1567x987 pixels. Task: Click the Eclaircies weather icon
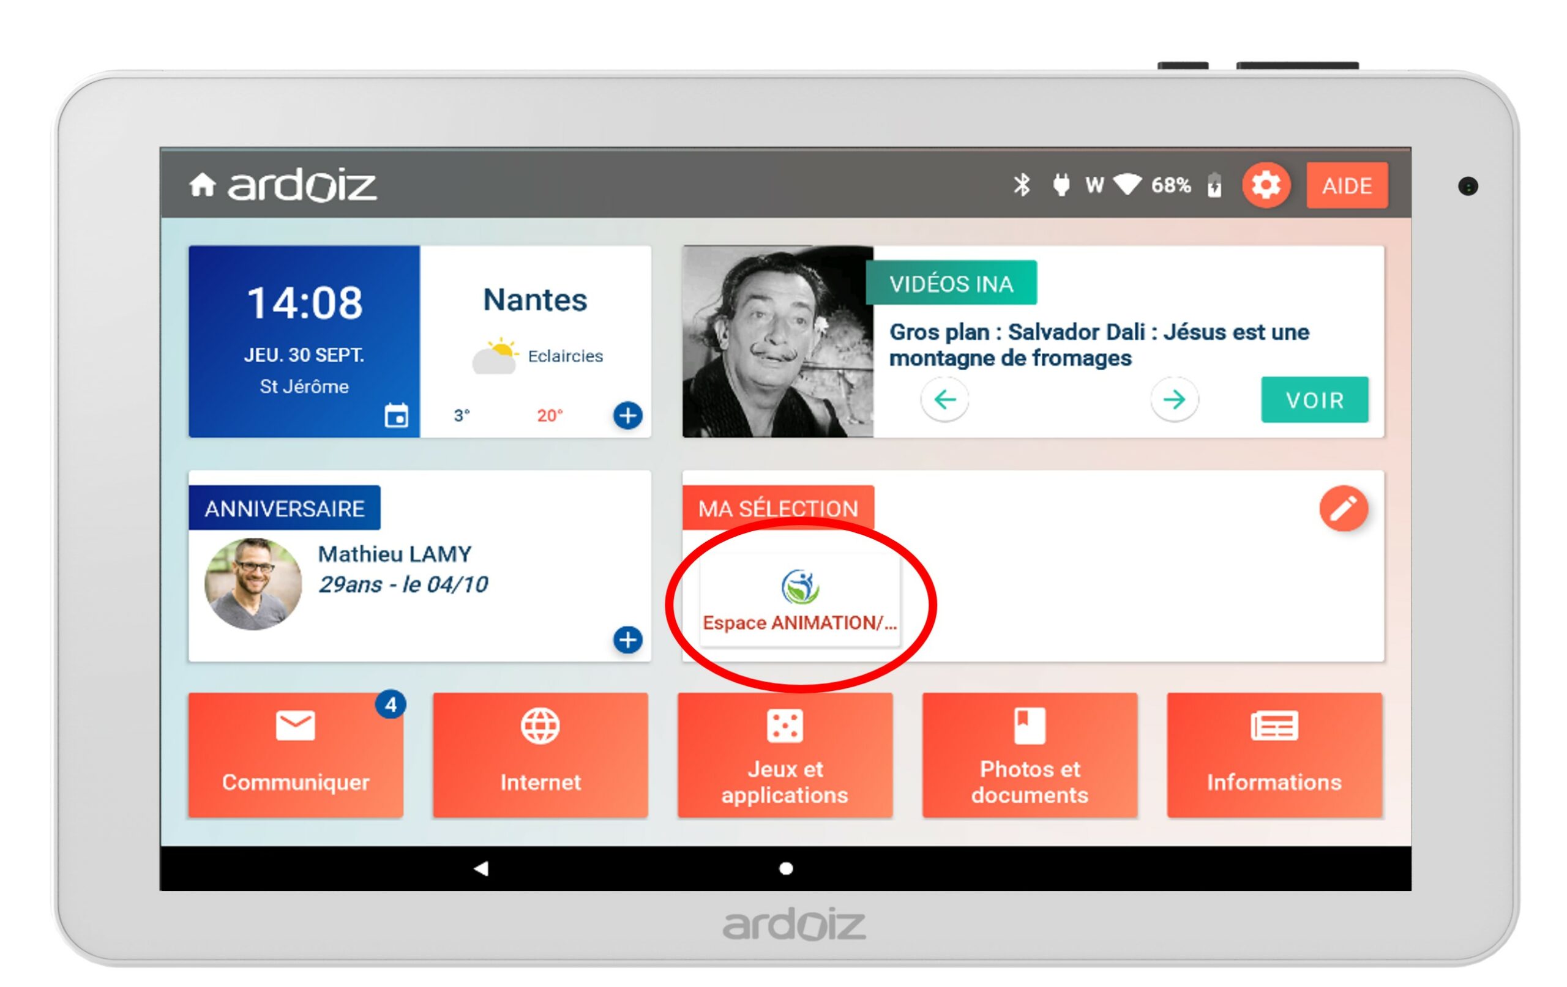click(495, 356)
